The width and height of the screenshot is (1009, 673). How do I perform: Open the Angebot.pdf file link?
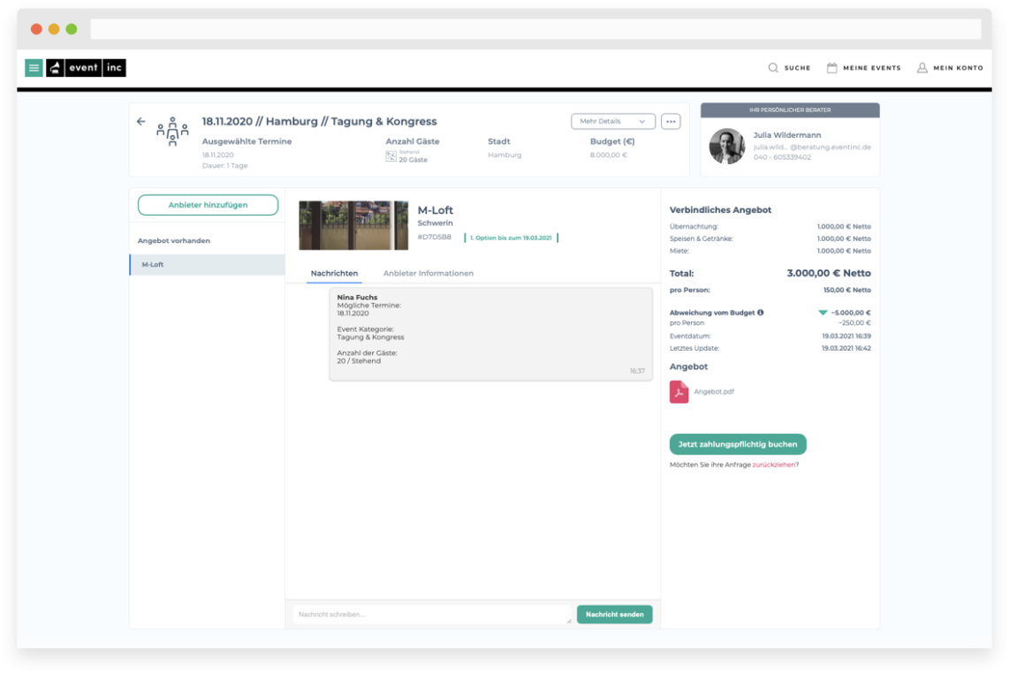pyautogui.click(x=714, y=391)
